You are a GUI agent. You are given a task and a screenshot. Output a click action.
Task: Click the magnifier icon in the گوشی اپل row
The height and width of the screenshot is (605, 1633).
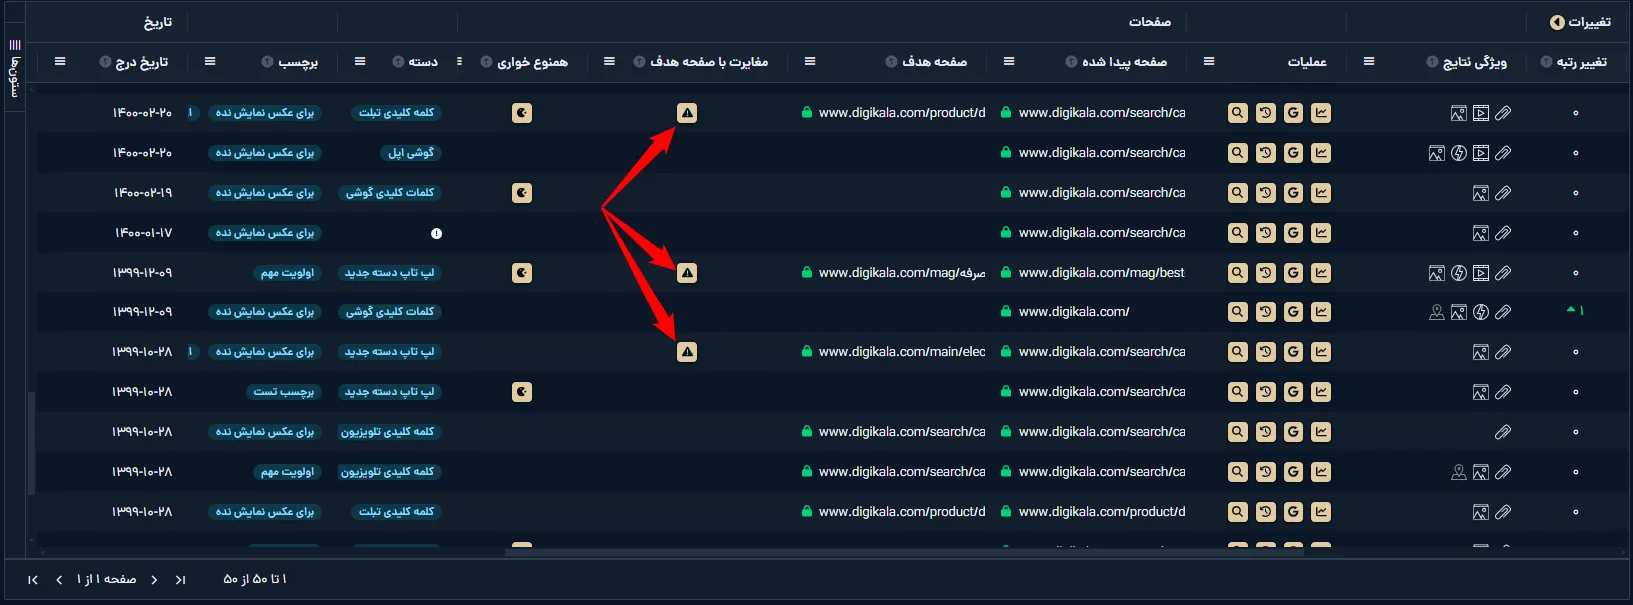click(1237, 153)
